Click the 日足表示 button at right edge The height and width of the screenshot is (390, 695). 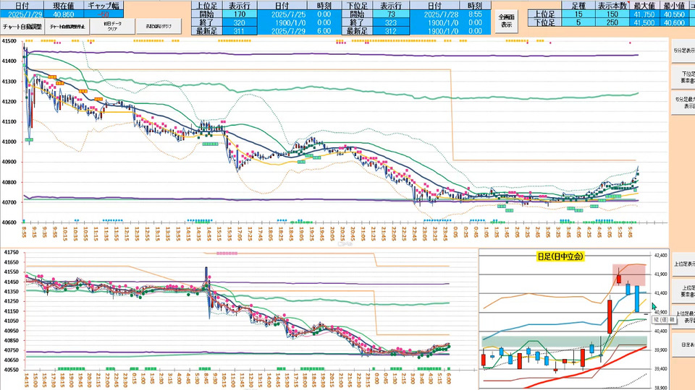point(683,344)
